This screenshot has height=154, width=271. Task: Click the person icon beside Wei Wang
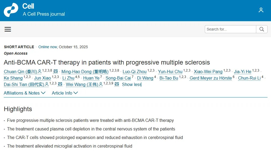(101, 84)
